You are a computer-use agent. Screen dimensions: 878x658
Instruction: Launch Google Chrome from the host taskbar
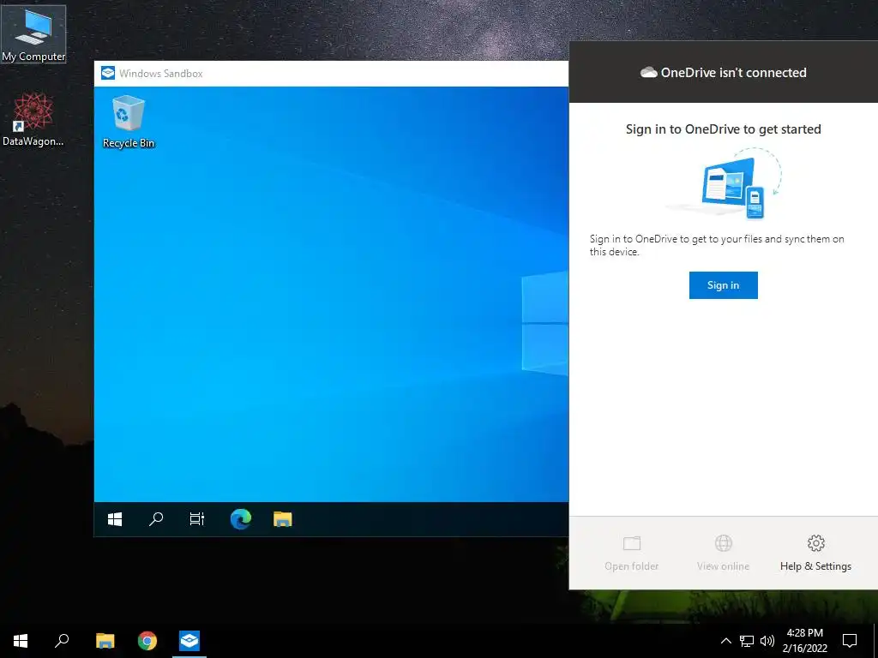pyautogui.click(x=147, y=641)
